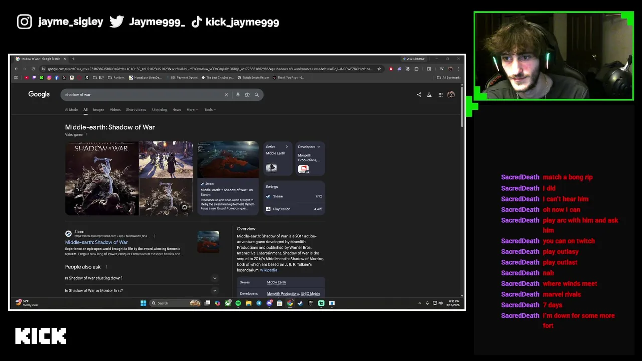Switch to Videos tab
The image size is (642, 361).
click(115, 110)
